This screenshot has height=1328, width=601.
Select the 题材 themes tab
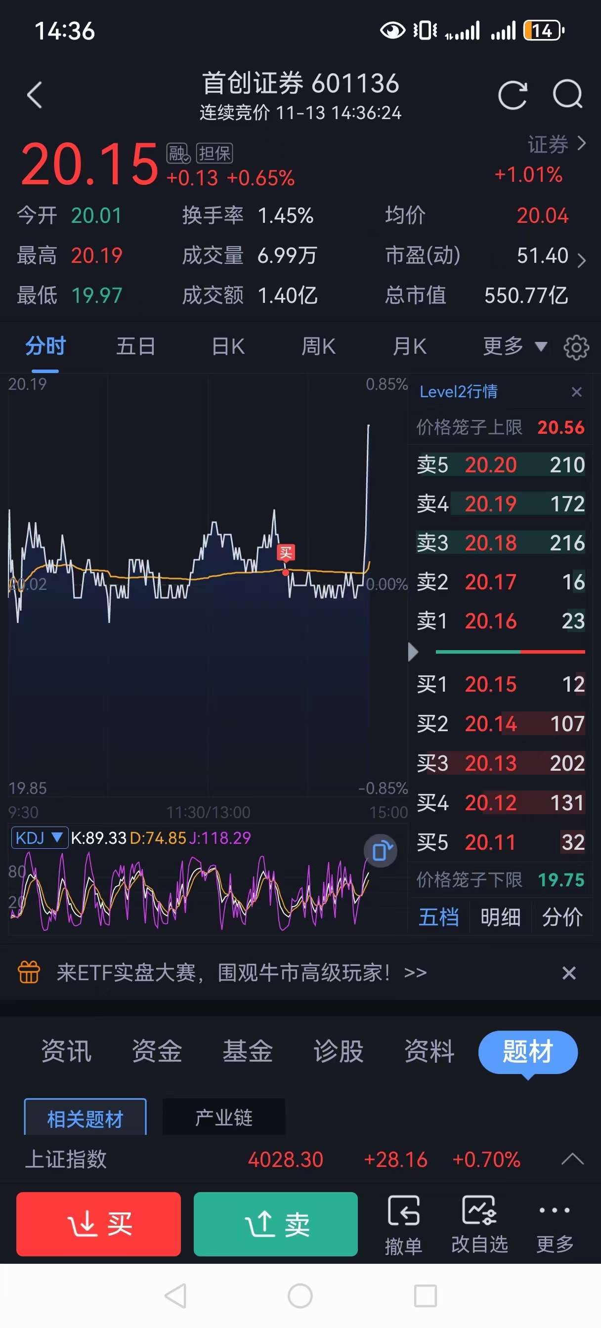pos(528,1052)
